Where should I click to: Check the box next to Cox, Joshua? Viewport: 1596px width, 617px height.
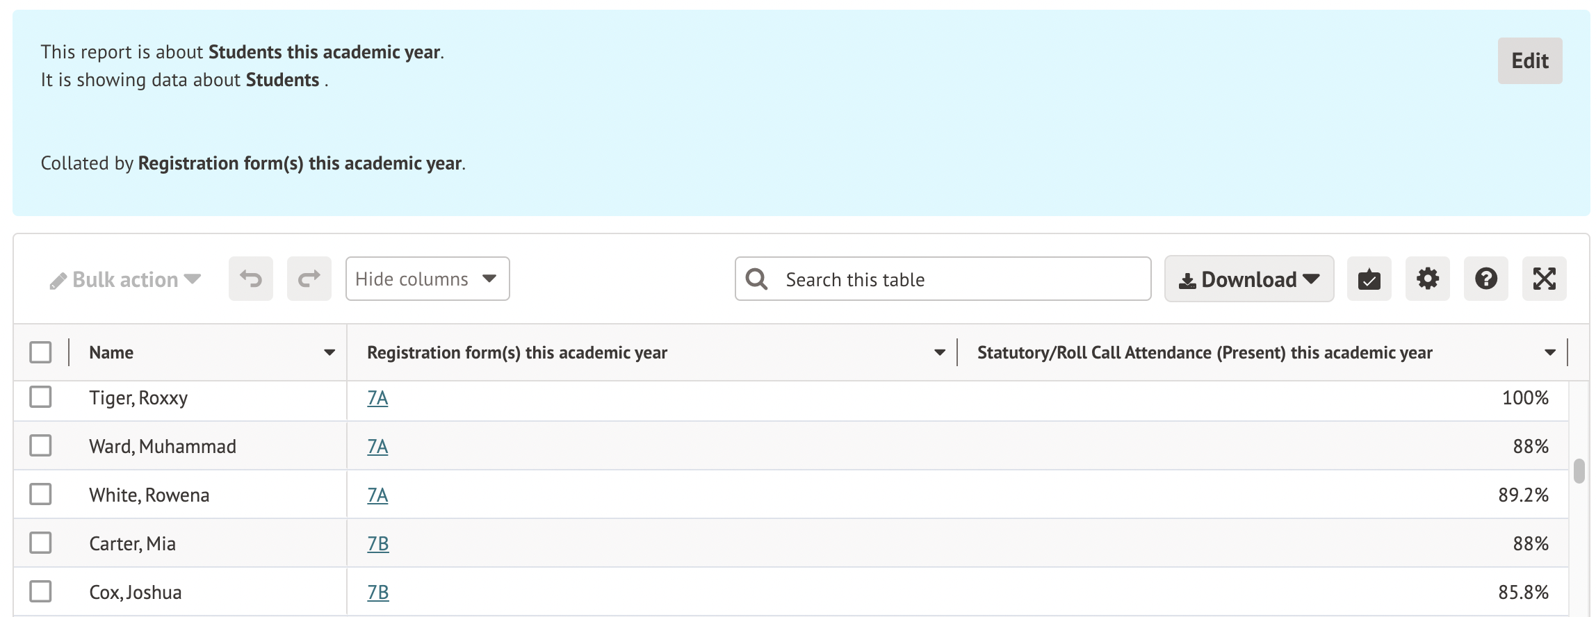tap(40, 591)
